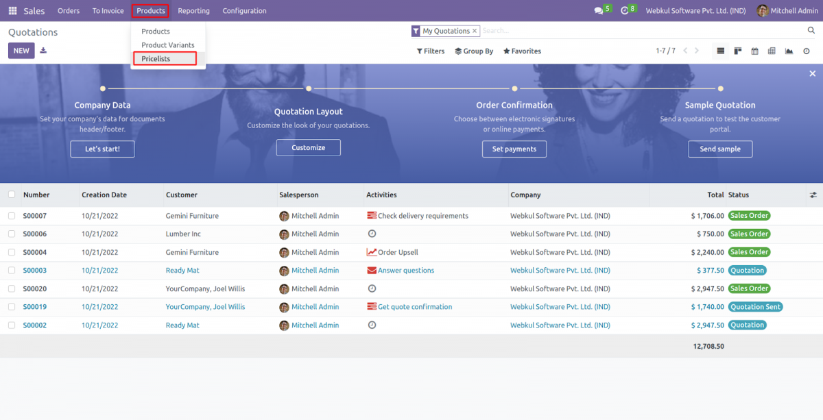823x420 pixels.
Task: Open the Favorites dropdown
Action: (x=522, y=51)
